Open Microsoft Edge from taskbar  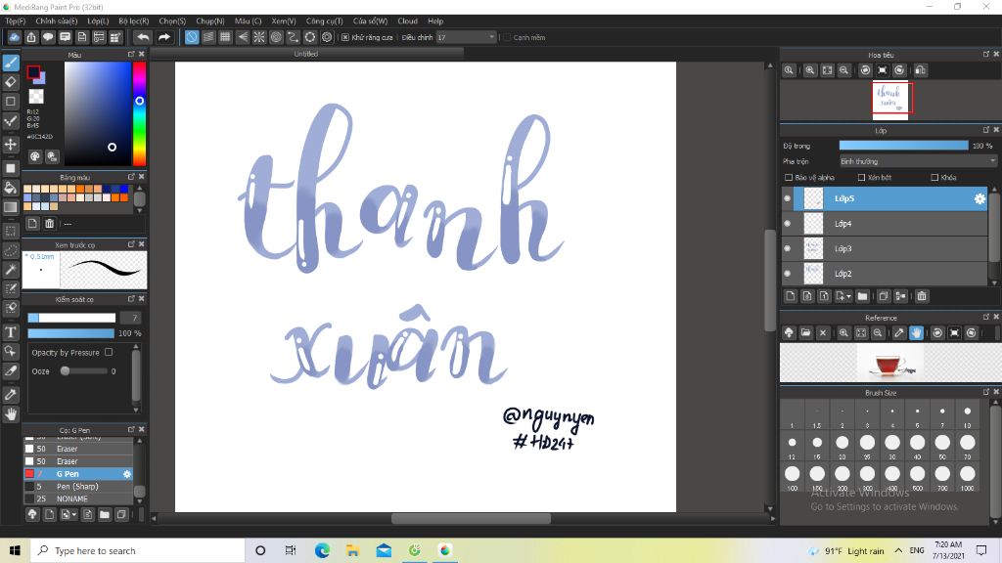click(321, 550)
